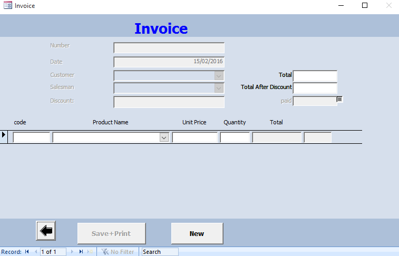Image resolution: width=399 pixels, height=256 pixels.
Task: Click the record number box '1 of 1'
Action: pyautogui.click(x=53, y=252)
